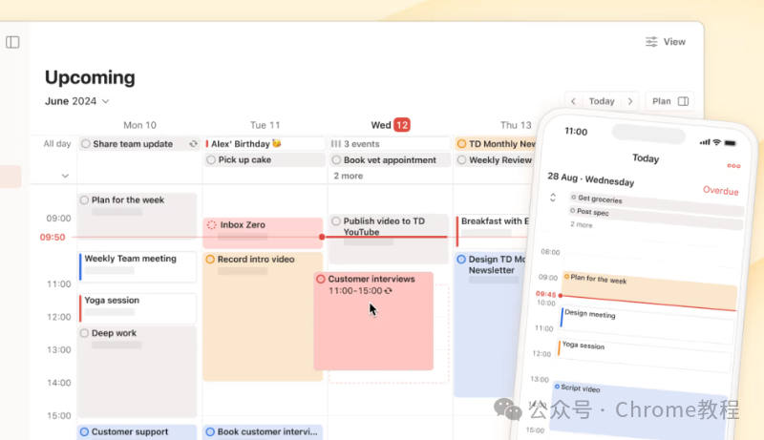Open Alex' Birthday event

click(x=265, y=144)
